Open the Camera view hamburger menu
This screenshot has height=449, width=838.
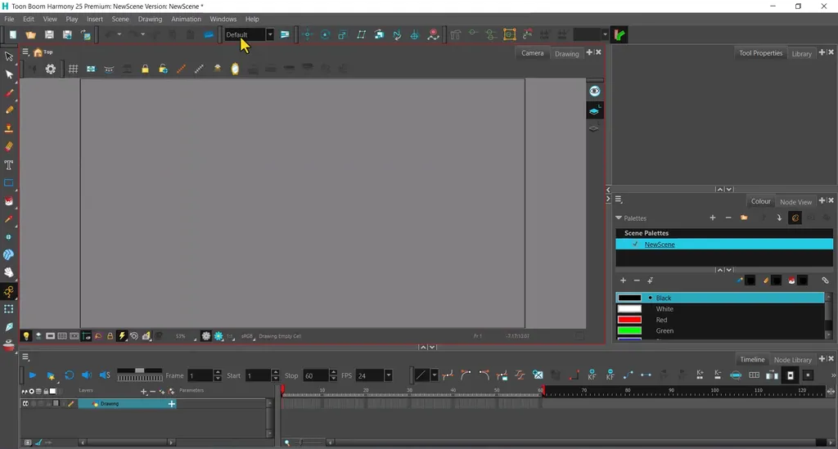tap(25, 52)
